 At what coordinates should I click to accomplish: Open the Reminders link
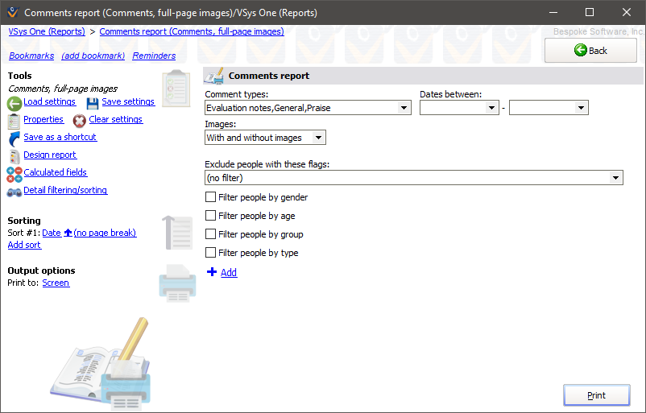154,56
